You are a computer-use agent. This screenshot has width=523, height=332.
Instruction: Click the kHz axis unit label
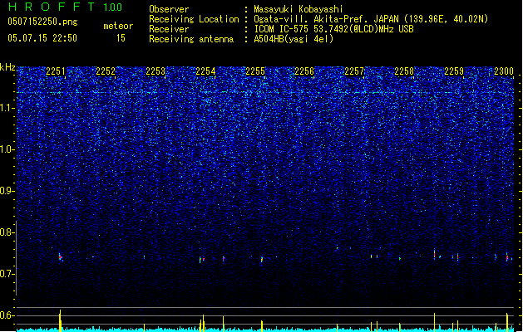(x=7, y=67)
